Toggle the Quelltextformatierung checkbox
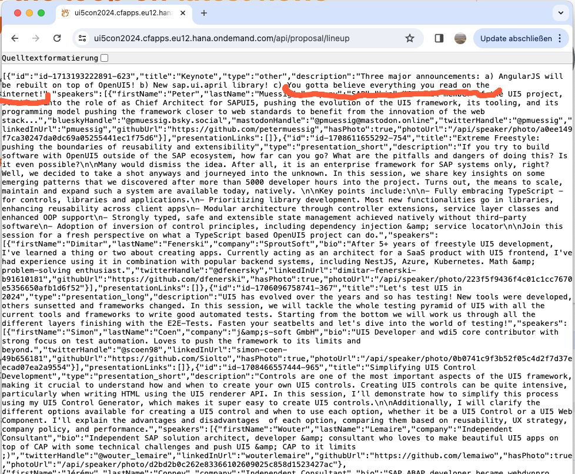Viewport: 575px width, 474px height. click(x=105, y=58)
